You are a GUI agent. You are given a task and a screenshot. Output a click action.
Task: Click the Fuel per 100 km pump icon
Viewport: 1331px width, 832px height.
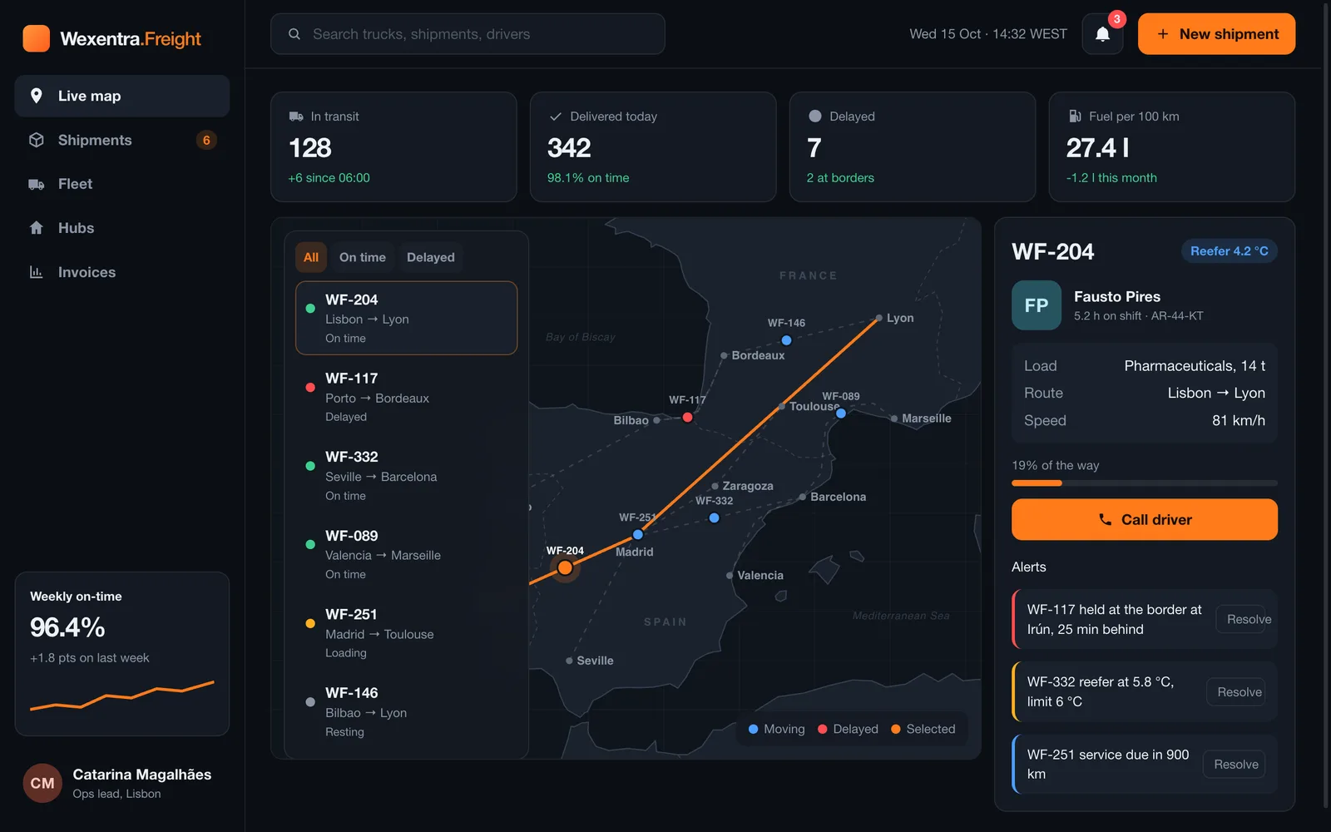pos(1075,116)
